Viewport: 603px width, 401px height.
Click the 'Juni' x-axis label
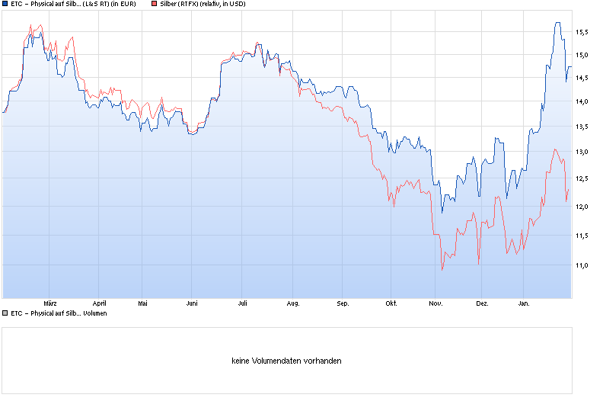pyautogui.click(x=192, y=303)
